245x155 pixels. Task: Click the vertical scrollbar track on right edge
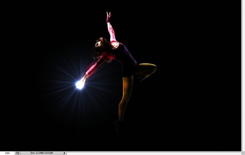tap(243, 75)
